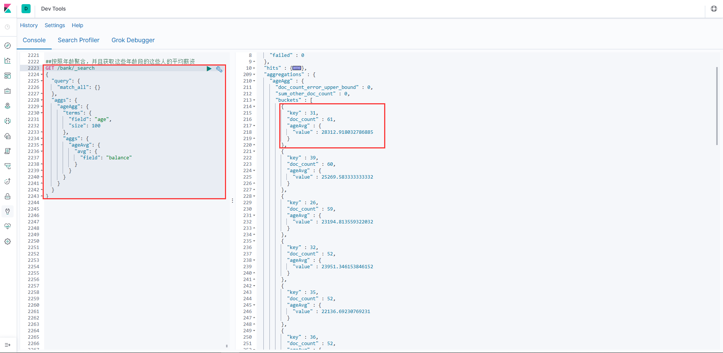
Task: Open the History link
Action: (x=29, y=25)
